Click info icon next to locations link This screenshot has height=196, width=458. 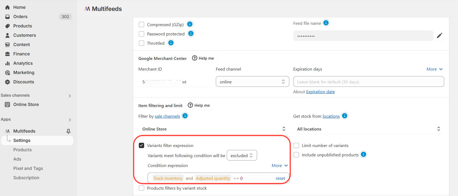344,116
